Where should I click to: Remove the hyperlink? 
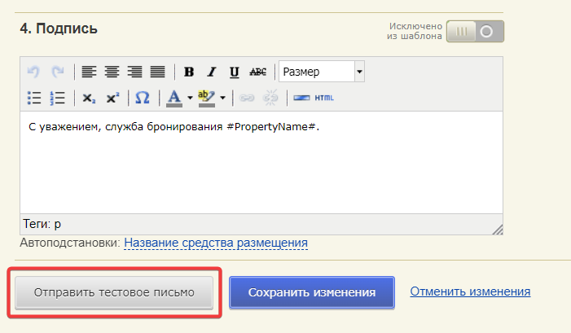coord(270,98)
